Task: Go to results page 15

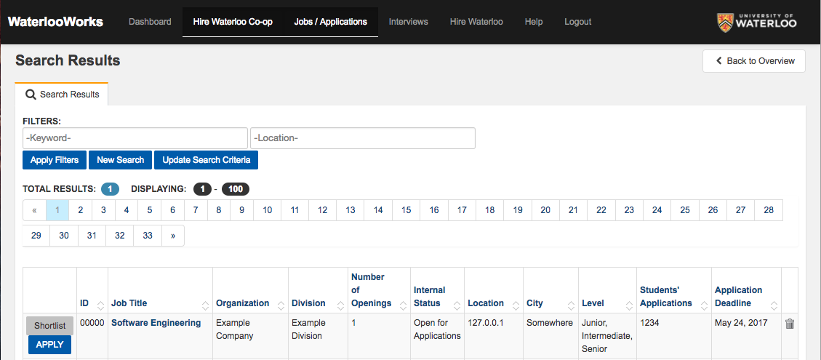Action: [x=407, y=210]
